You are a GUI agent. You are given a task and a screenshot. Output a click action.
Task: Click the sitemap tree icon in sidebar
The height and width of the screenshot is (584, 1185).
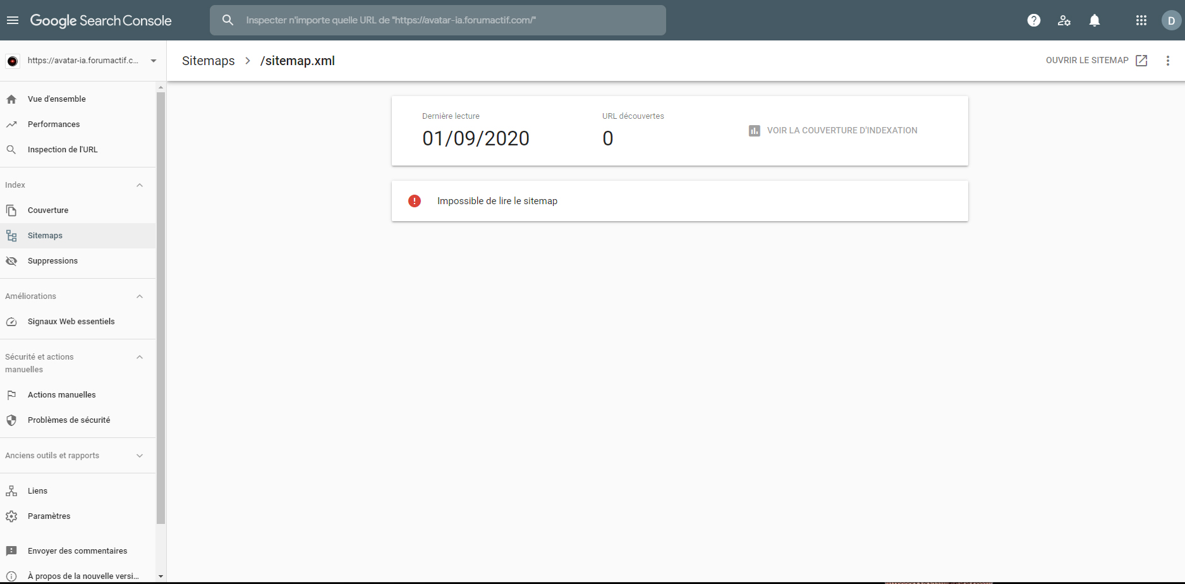pos(11,236)
